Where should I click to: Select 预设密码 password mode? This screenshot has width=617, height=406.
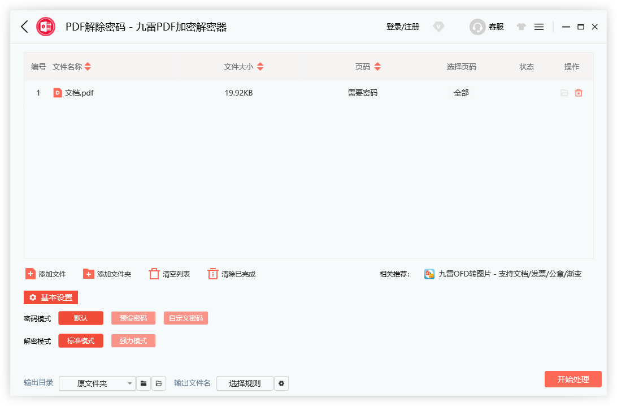(x=133, y=318)
